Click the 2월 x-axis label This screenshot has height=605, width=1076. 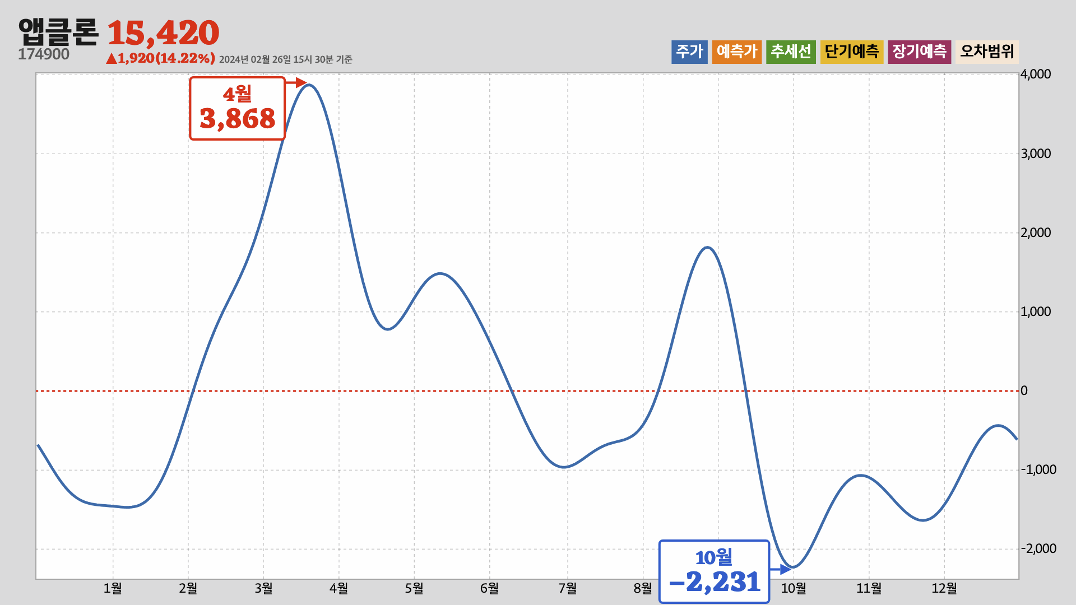click(x=188, y=588)
